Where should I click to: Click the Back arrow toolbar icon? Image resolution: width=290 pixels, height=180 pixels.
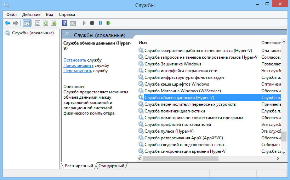(7, 23)
